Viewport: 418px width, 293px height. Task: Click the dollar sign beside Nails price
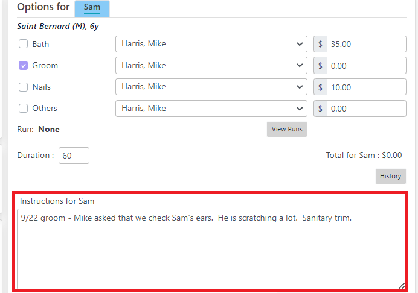320,87
